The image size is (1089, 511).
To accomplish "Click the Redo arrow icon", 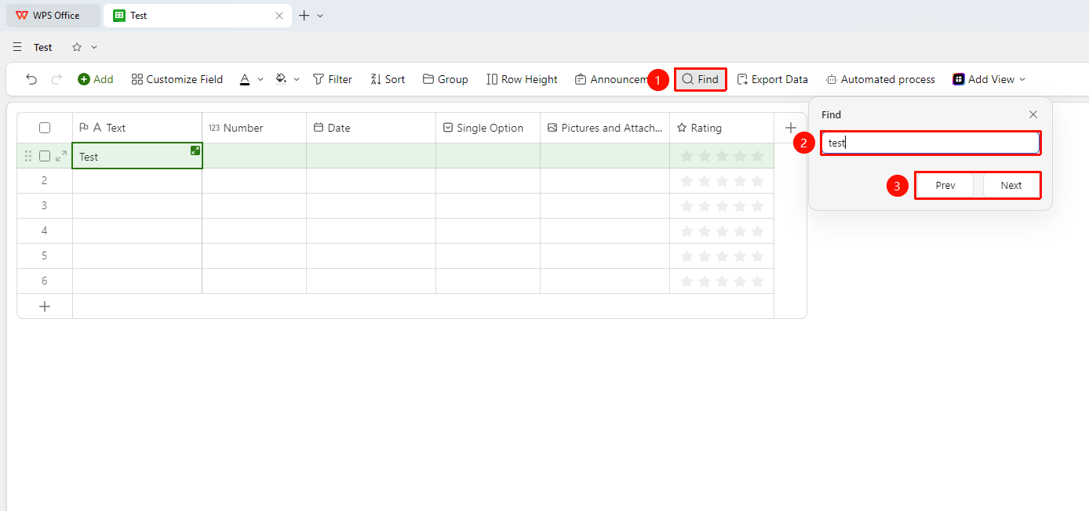I will tap(56, 79).
